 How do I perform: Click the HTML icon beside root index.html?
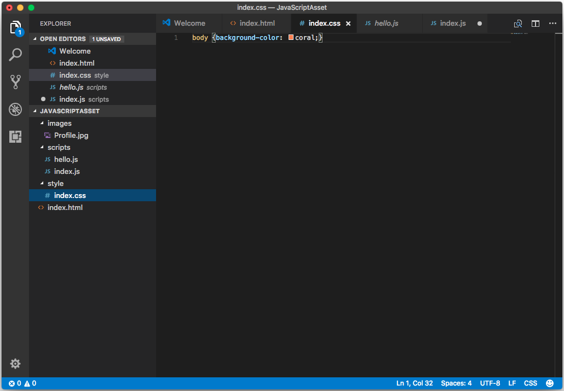[41, 207]
